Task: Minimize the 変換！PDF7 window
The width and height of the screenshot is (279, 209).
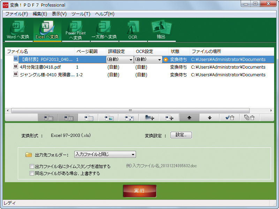Action: pyautogui.click(x=246, y=4)
